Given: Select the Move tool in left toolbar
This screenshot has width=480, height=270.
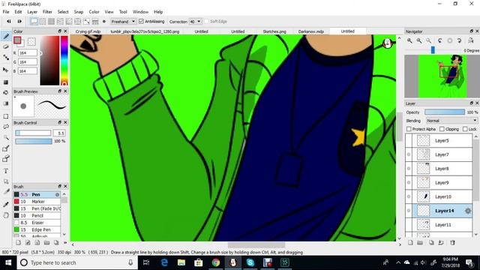Looking at the screenshot, I should click(x=6, y=70).
